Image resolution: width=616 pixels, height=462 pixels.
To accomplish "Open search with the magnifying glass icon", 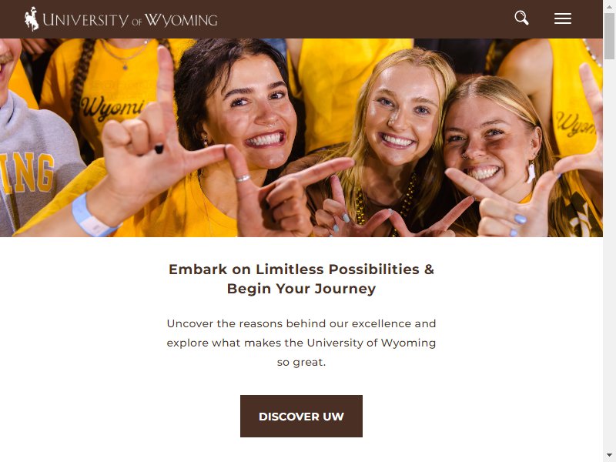I will tap(521, 18).
